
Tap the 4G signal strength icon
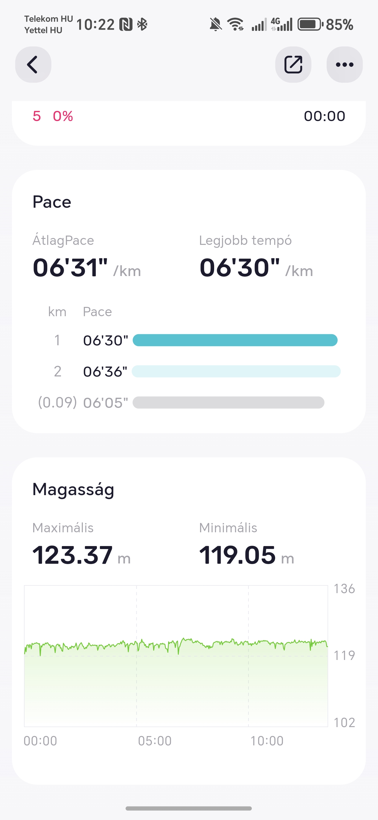(281, 25)
